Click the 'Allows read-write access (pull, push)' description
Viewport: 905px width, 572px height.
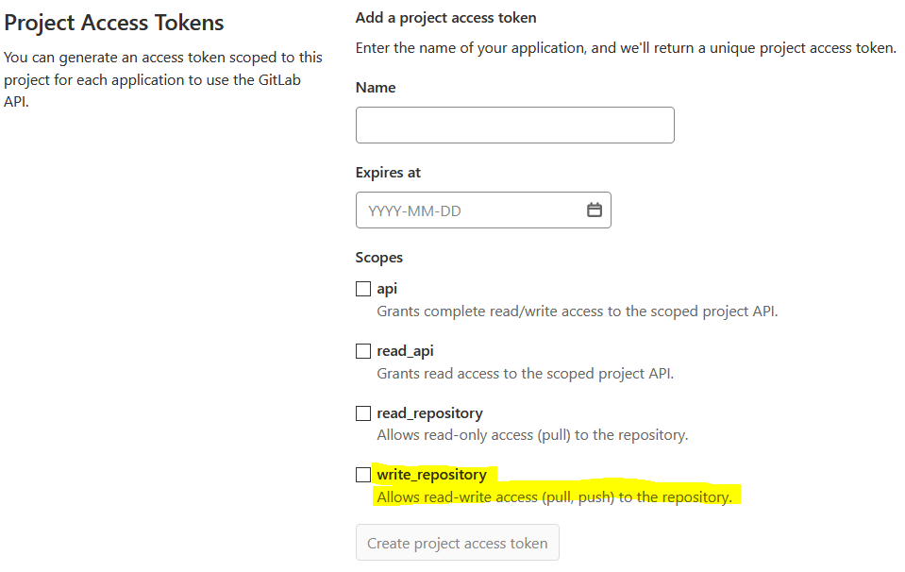(554, 496)
